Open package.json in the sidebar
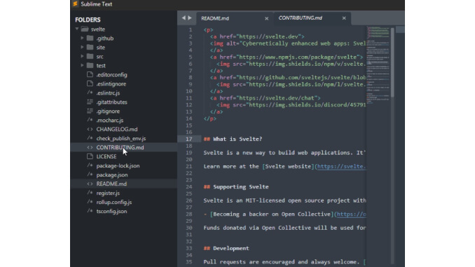This screenshot has width=475, height=267. 112,175
